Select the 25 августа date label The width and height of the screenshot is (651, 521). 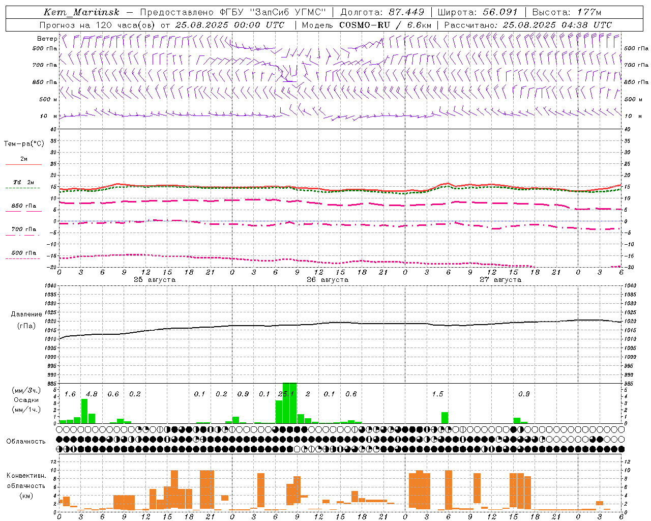[x=155, y=280]
